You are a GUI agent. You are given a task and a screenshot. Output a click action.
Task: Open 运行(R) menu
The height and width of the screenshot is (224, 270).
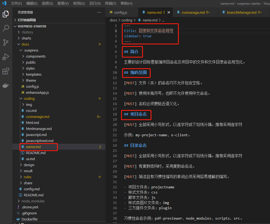95,3
